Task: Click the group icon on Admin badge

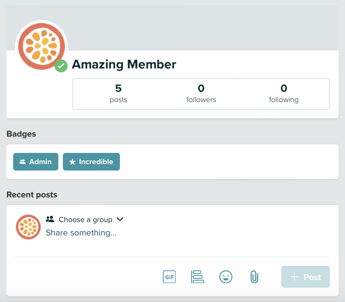Action: click(x=22, y=162)
